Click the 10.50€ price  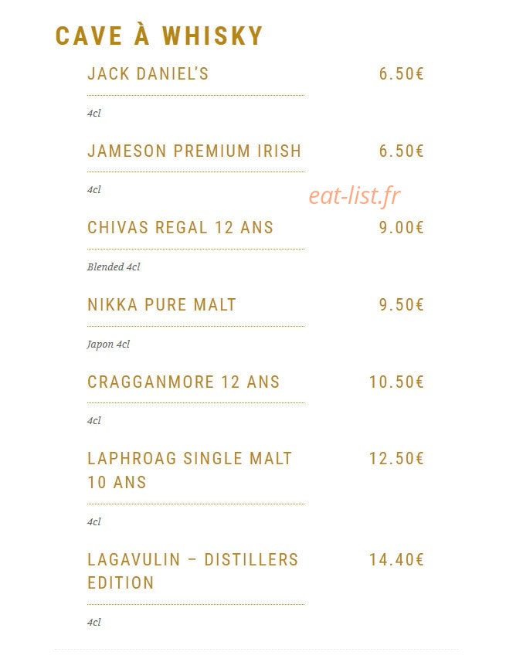(x=396, y=382)
